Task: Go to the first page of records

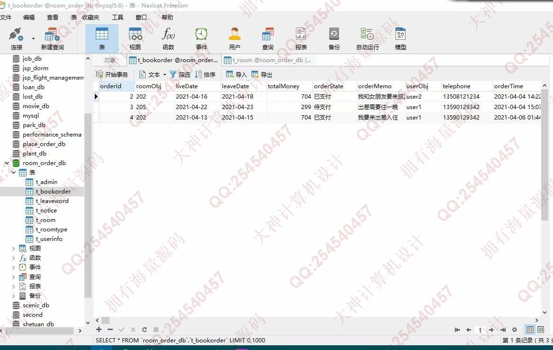Action: (x=457, y=330)
